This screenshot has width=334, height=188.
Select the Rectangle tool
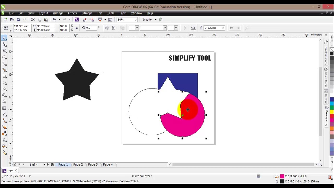click(4, 76)
